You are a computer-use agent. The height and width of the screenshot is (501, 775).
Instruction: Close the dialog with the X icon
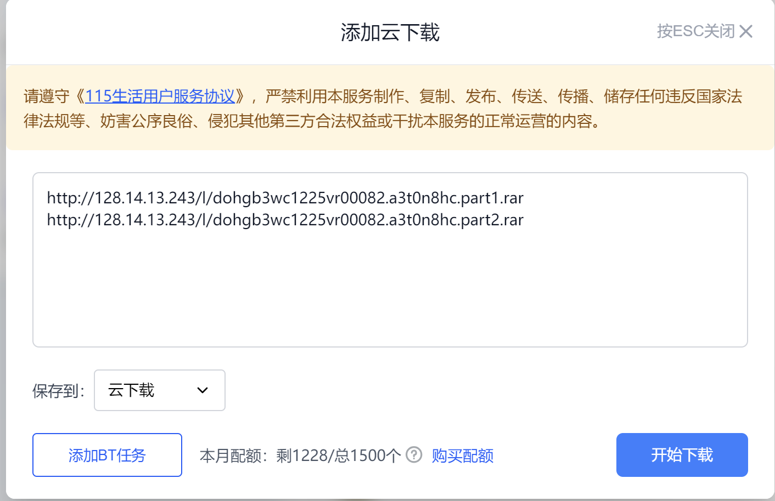click(x=746, y=31)
